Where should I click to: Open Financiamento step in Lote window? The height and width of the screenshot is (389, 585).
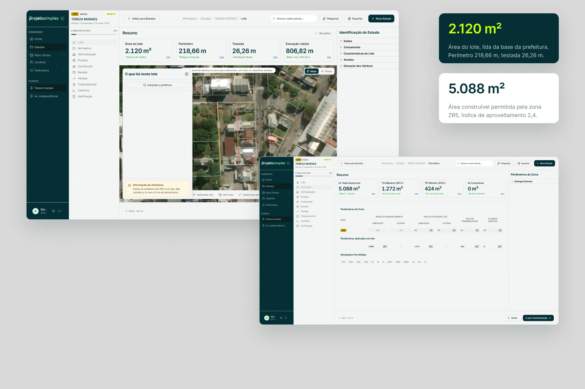click(94, 84)
